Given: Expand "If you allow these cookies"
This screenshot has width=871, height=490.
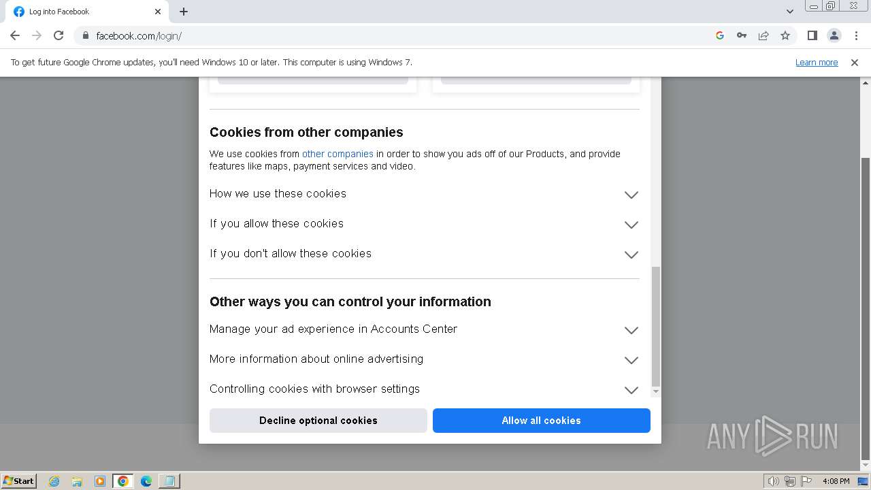Looking at the screenshot, I should point(631,225).
